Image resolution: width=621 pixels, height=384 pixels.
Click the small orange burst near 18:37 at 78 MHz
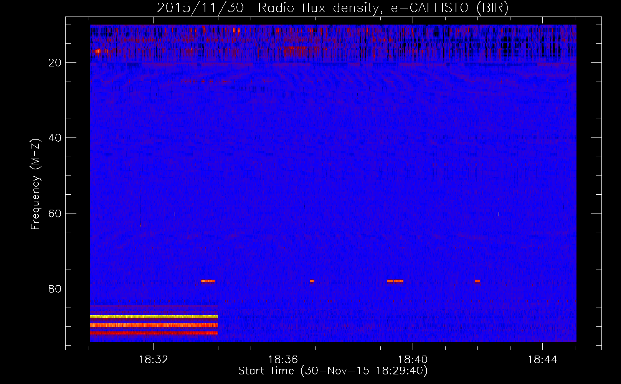(312, 281)
